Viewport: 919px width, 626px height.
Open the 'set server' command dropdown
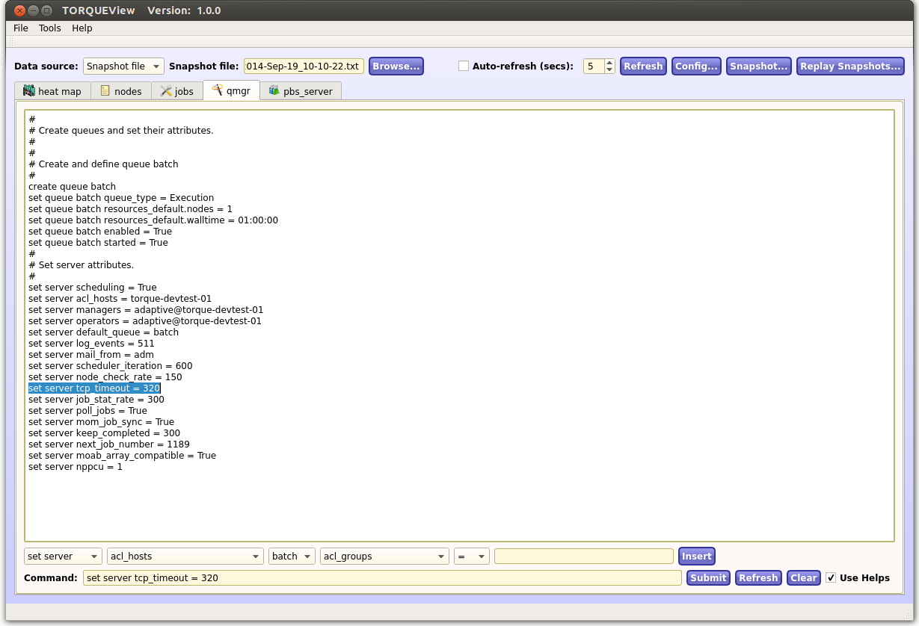click(x=63, y=557)
